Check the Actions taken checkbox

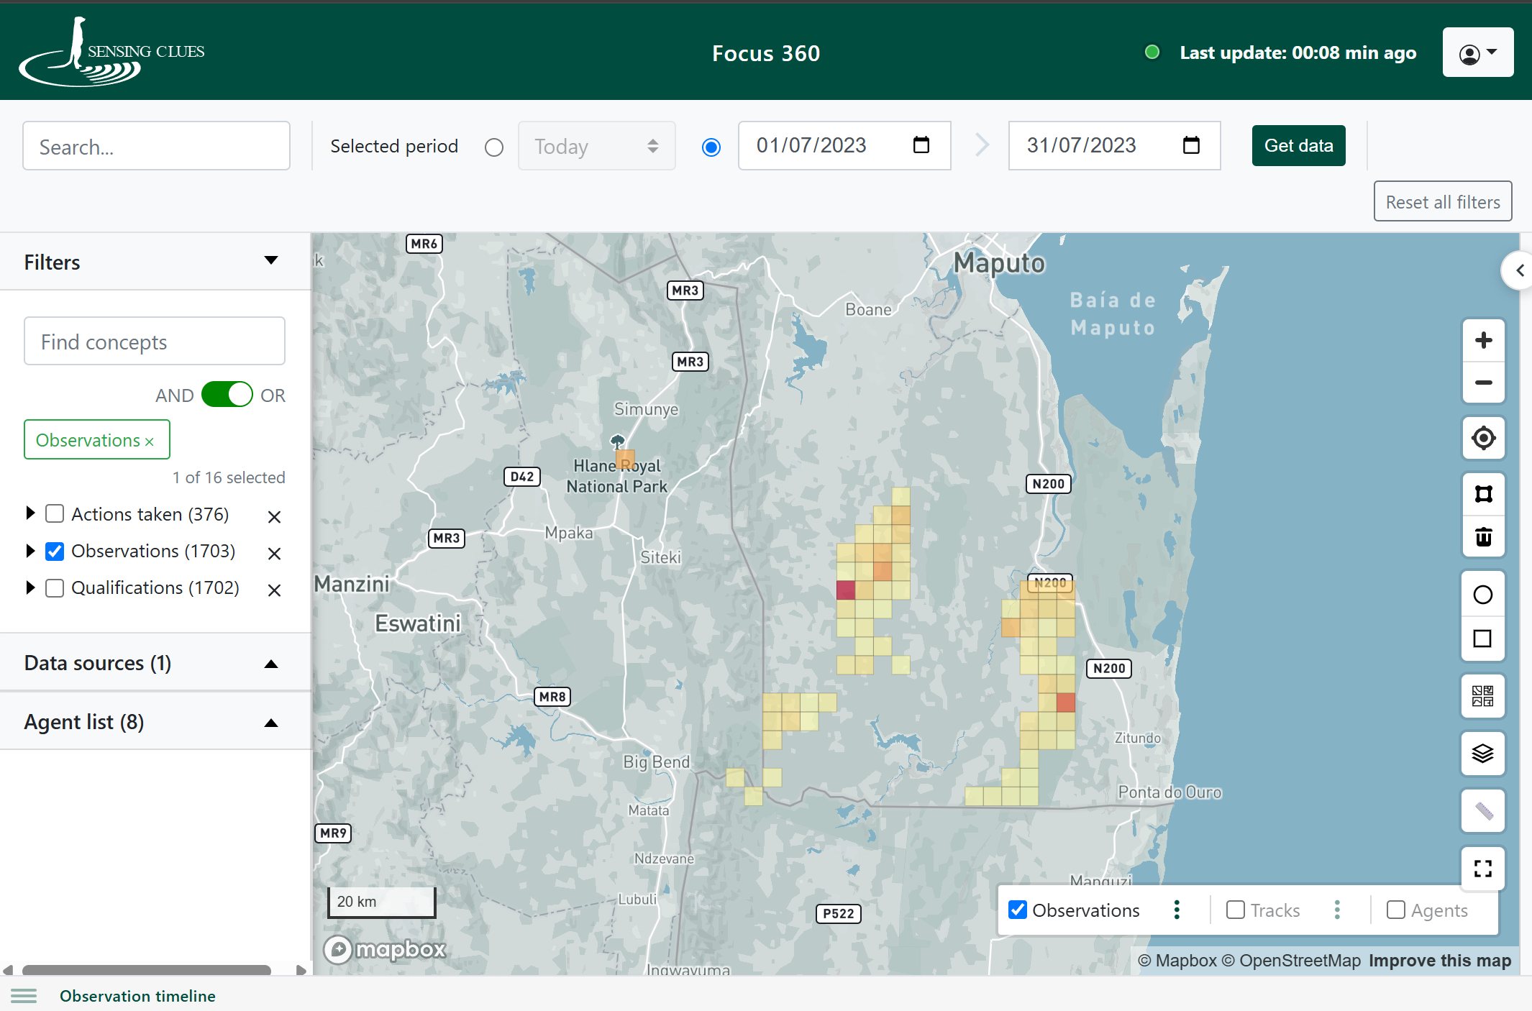tap(55, 513)
